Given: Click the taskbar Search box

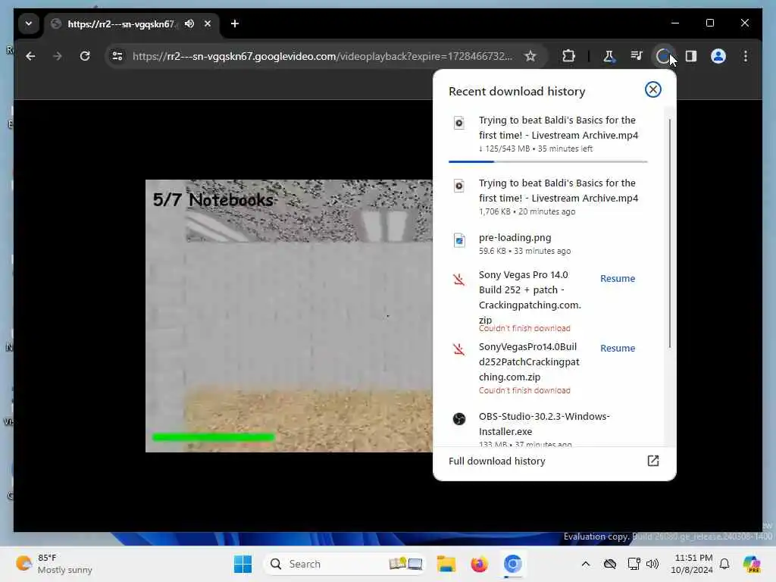Looking at the screenshot, I should tap(345, 564).
